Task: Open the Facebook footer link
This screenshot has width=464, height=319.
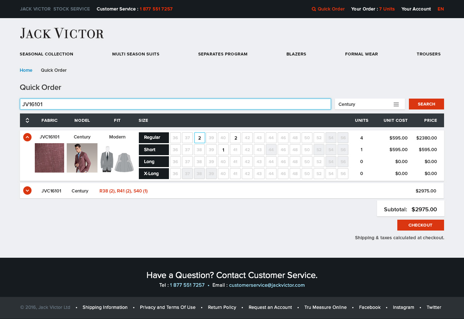Action: click(x=370, y=307)
